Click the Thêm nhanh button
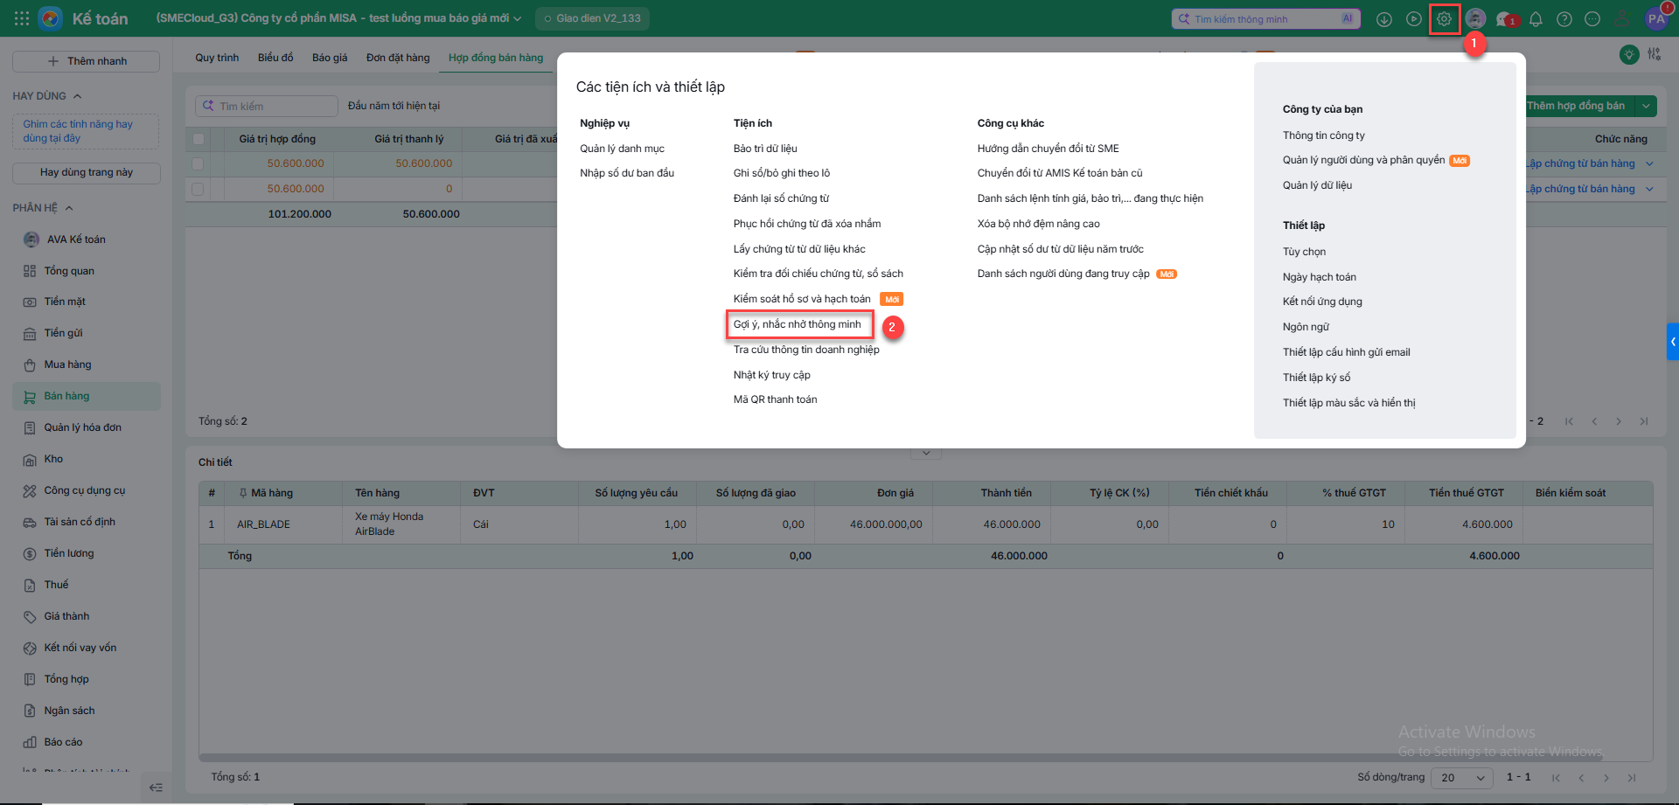The image size is (1679, 805). click(x=86, y=61)
